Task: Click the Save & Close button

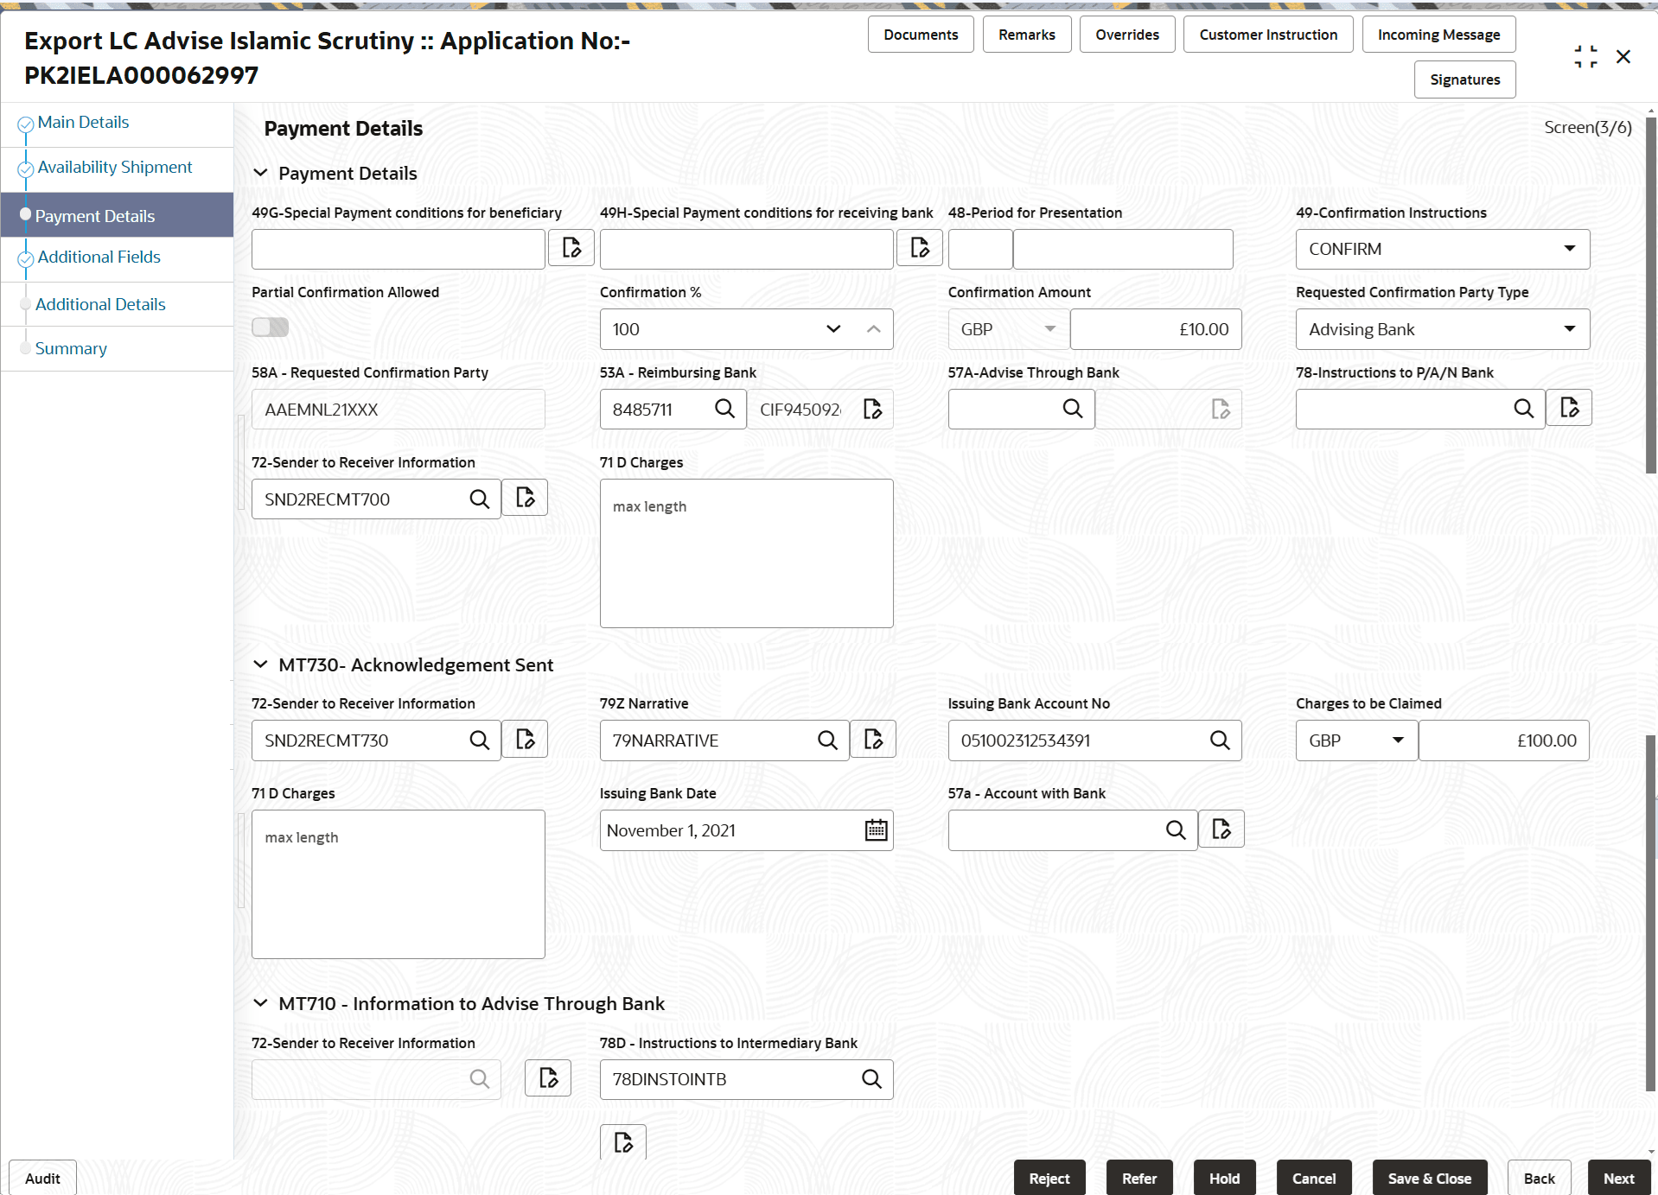Action: pos(1428,1178)
